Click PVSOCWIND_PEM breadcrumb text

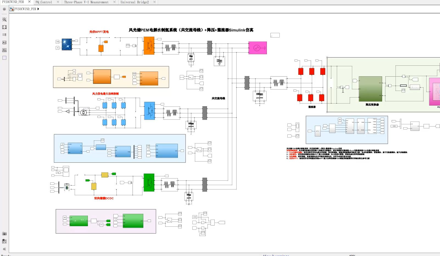pyautogui.click(x=25, y=9)
